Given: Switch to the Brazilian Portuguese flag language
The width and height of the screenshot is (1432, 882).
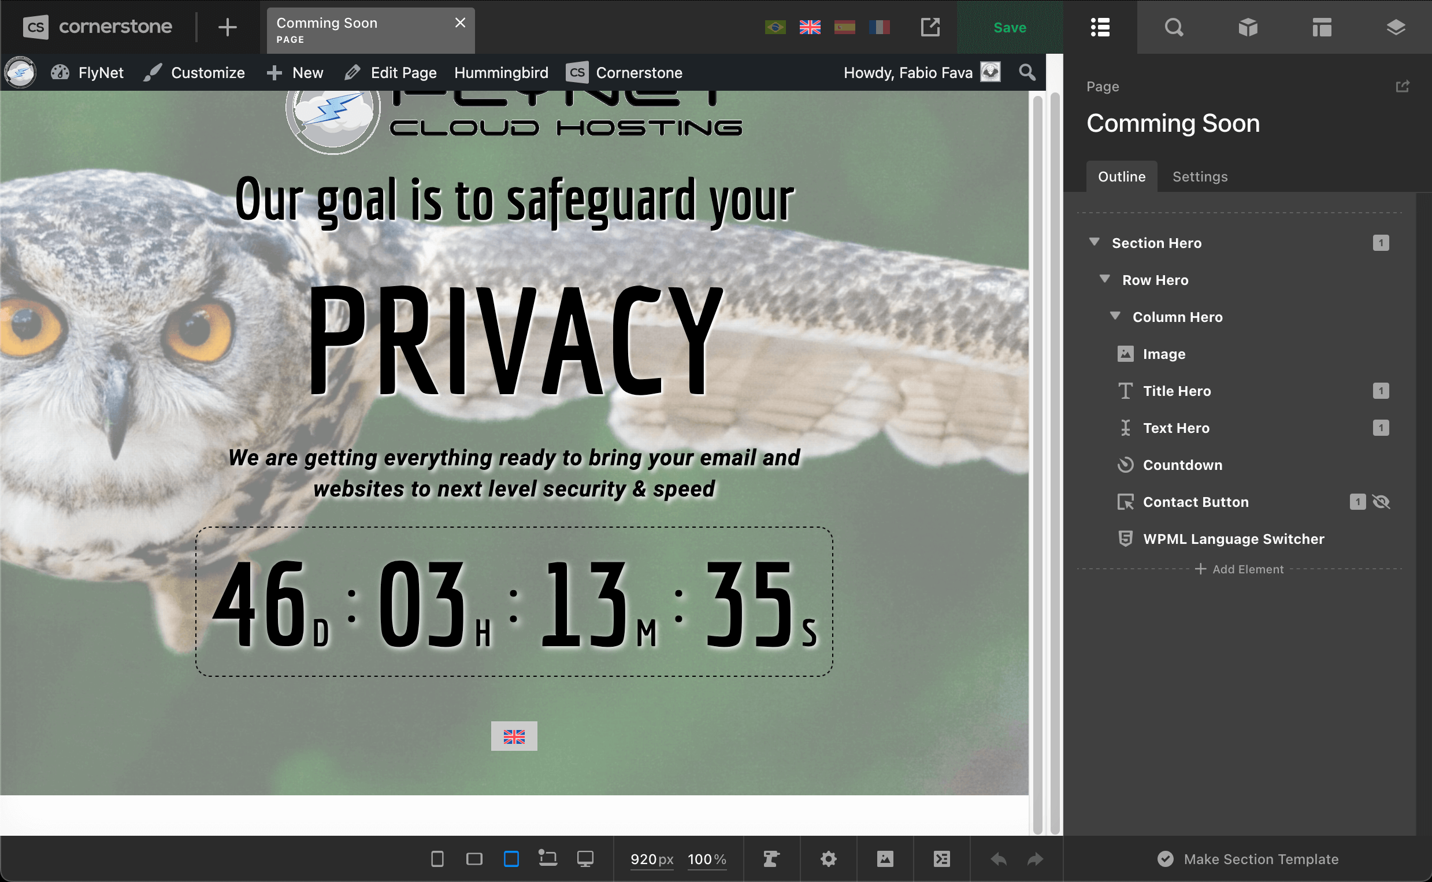Looking at the screenshot, I should pyautogui.click(x=775, y=27).
